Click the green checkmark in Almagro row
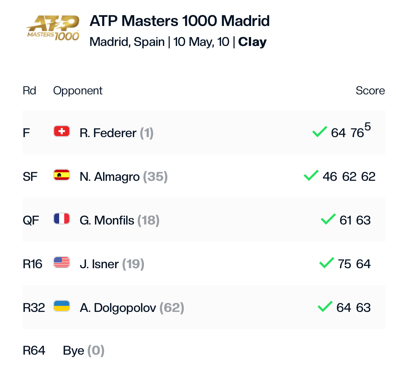 point(311,175)
